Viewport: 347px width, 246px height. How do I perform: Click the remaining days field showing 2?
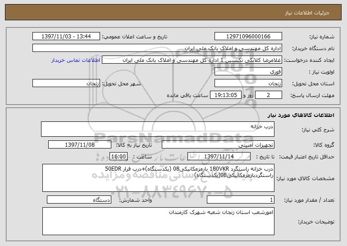click(269, 95)
